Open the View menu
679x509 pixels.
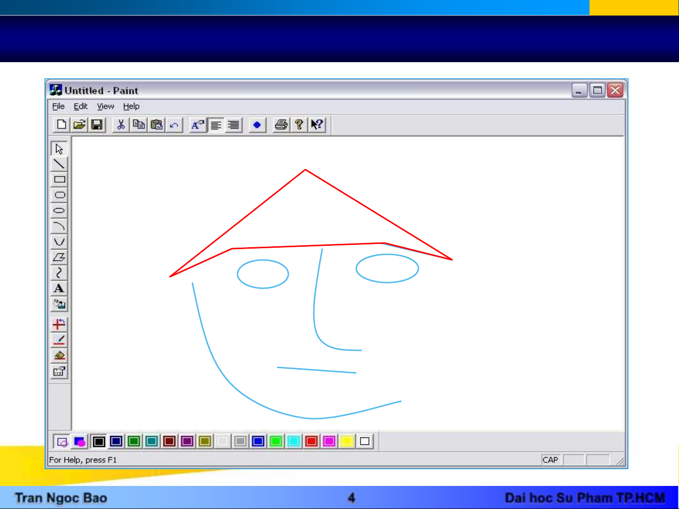point(105,106)
